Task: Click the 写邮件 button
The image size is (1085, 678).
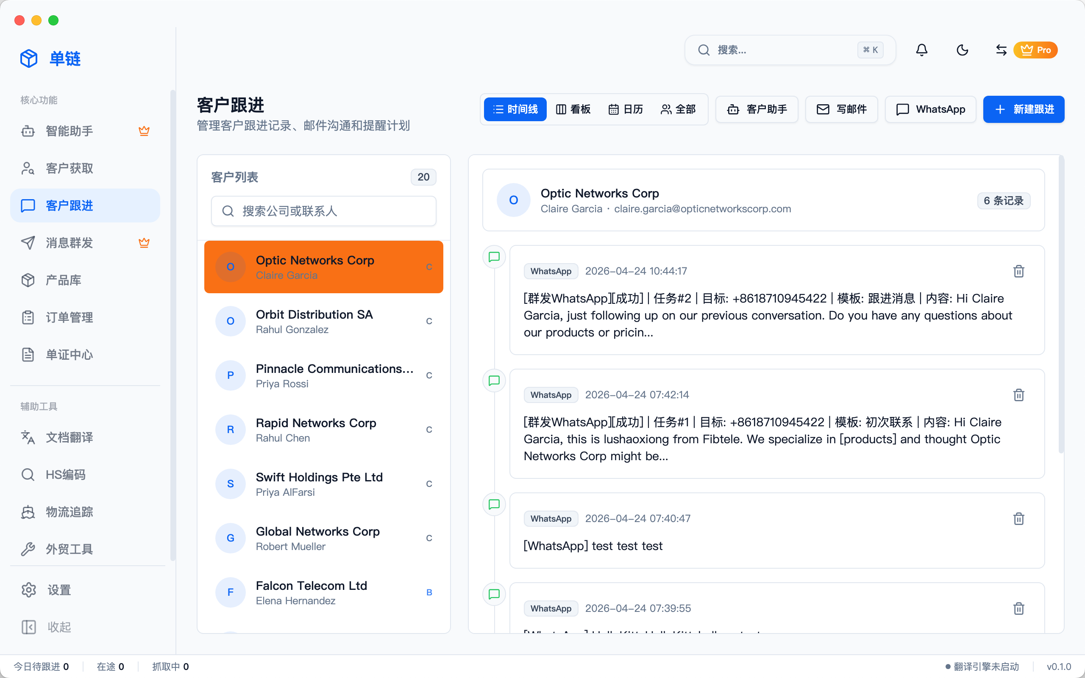Action: pos(842,109)
